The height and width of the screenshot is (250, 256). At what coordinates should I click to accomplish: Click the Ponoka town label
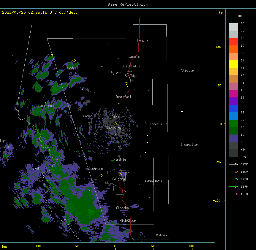143,40
